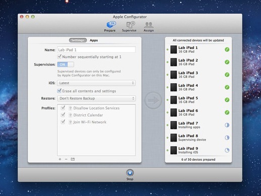Open the iOS version dropdown showing Latest
The height and width of the screenshot is (196, 261).
tap(96, 83)
